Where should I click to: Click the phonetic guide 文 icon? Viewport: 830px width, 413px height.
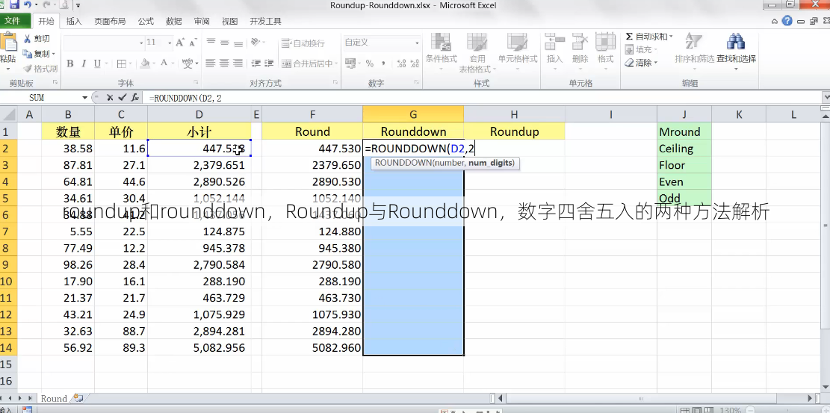(x=188, y=63)
